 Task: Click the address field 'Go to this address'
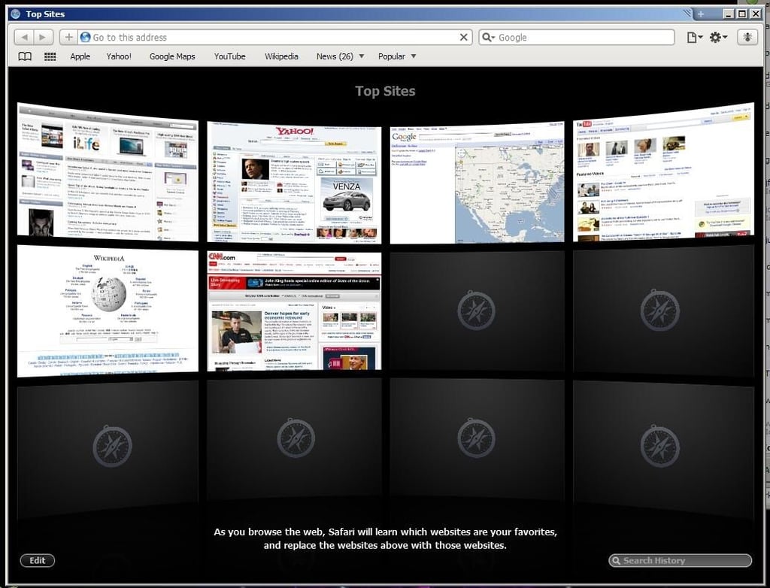pos(275,38)
